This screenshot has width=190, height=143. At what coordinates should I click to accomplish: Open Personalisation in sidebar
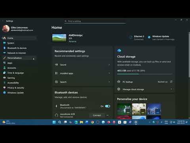tap(19, 58)
